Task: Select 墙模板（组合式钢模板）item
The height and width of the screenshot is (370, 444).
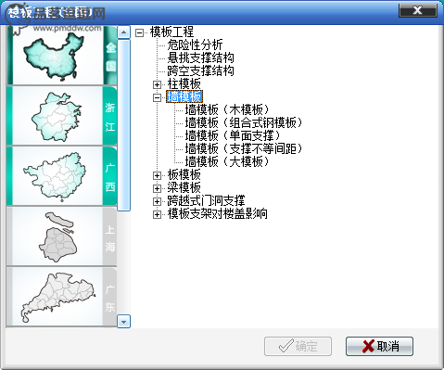Action: (244, 122)
